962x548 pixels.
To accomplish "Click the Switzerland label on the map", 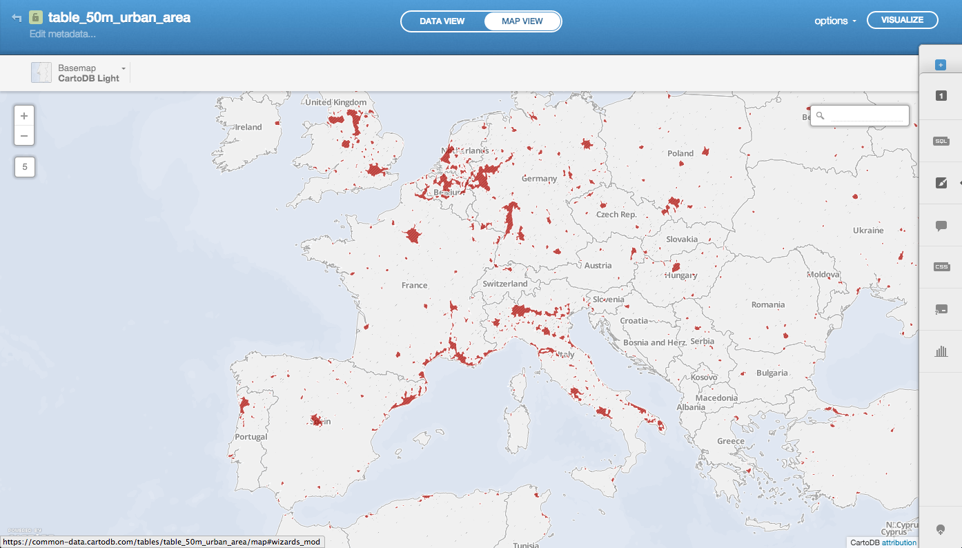I will point(505,284).
